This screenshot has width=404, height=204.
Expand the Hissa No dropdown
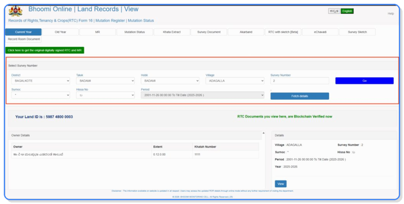105,95
